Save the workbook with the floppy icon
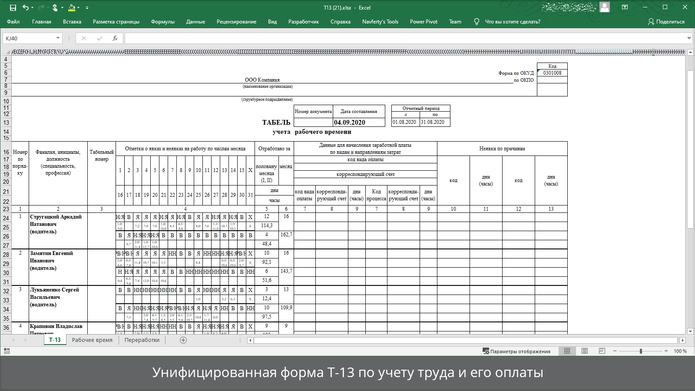This screenshot has width=695, height=391. pyautogui.click(x=13, y=8)
